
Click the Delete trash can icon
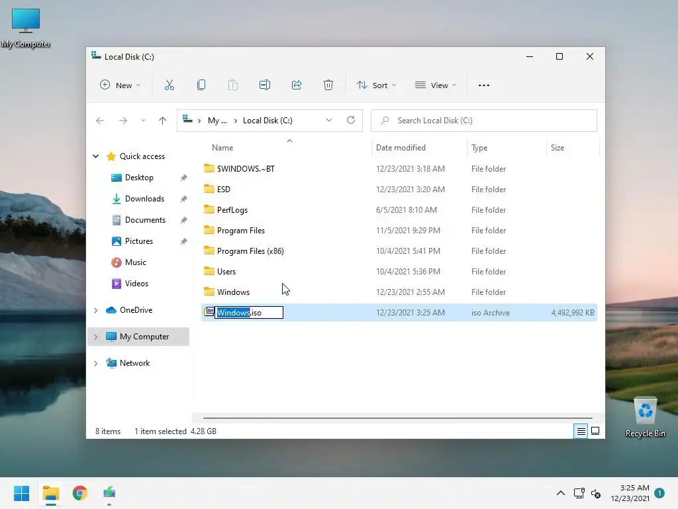(x=328, y=85)
